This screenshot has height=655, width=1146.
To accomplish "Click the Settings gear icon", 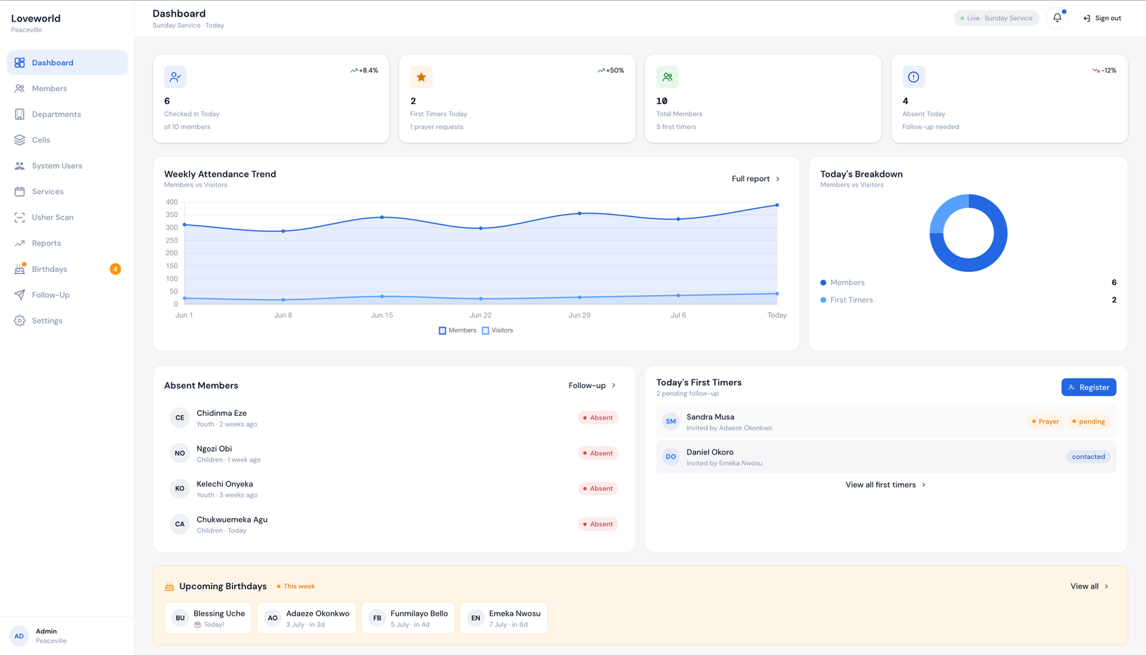I will [19, 321].
